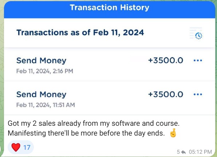Open the transaction history filter icon
217x157 pixels.
point(196,33)
